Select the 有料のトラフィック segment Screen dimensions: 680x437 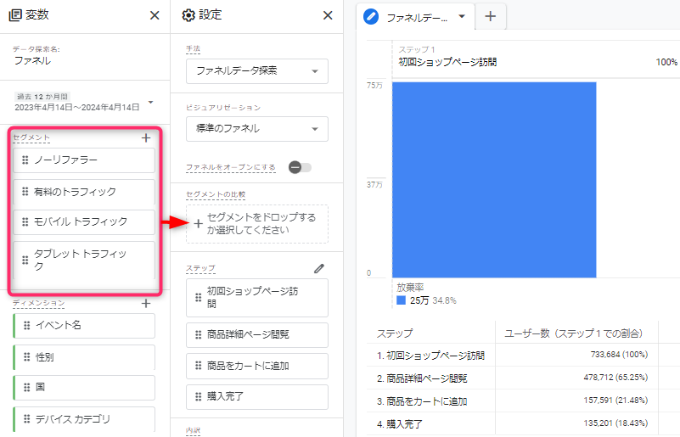pos(84,192)
